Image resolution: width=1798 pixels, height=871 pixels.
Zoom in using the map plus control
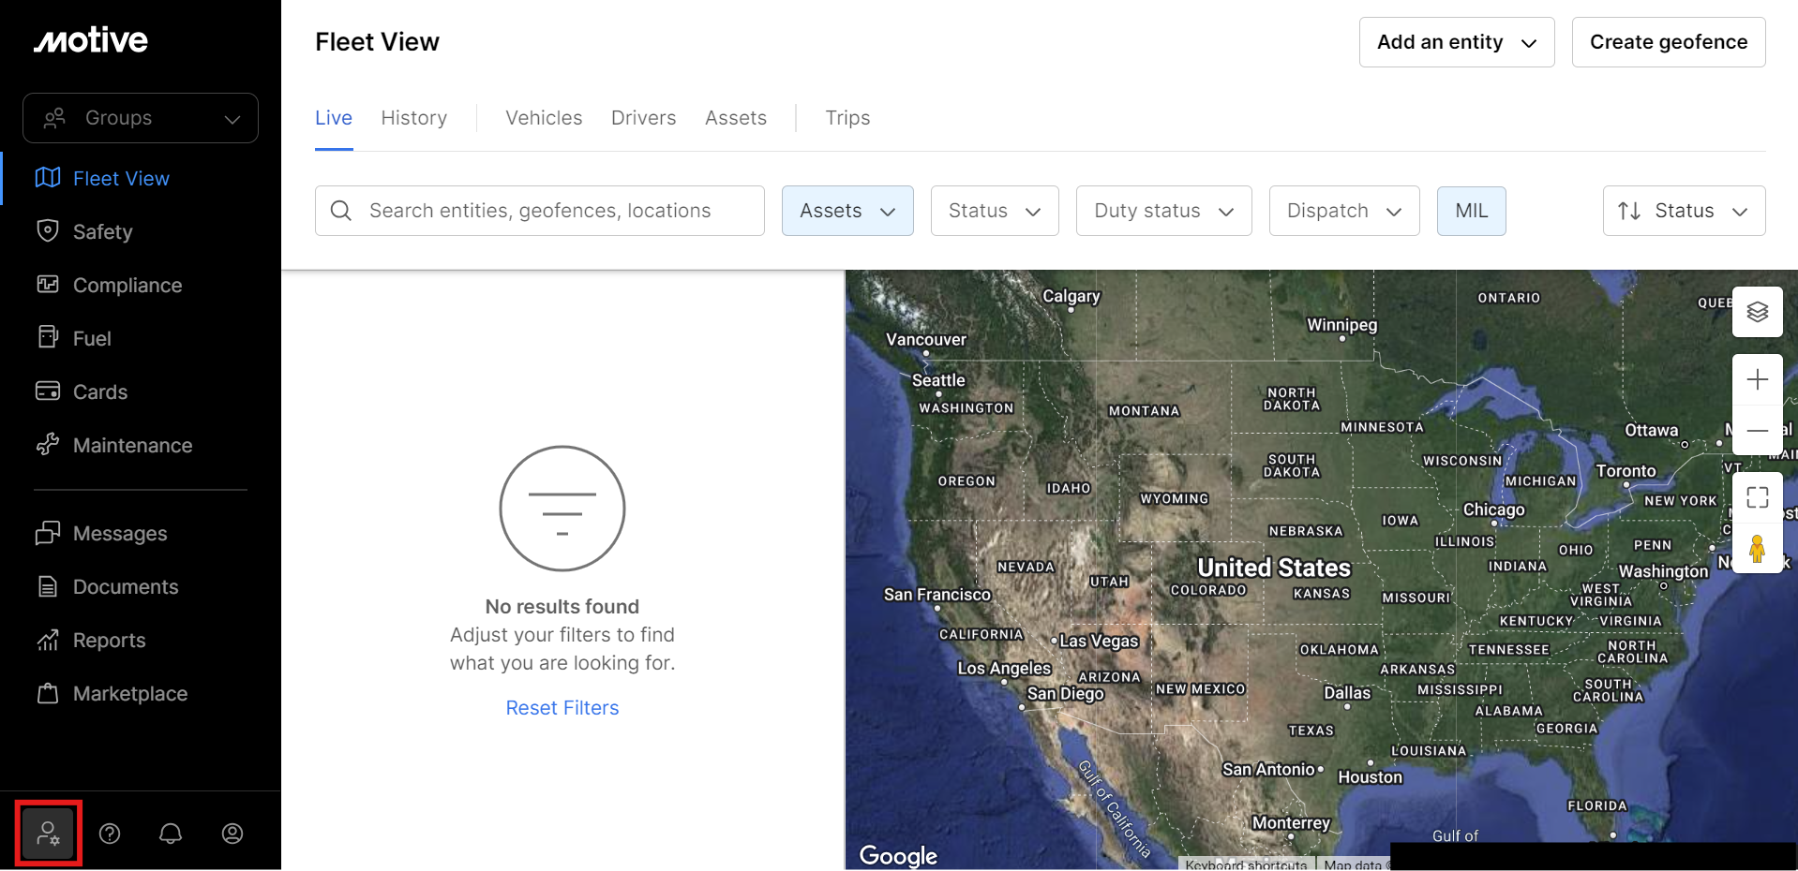(1758, 378)
